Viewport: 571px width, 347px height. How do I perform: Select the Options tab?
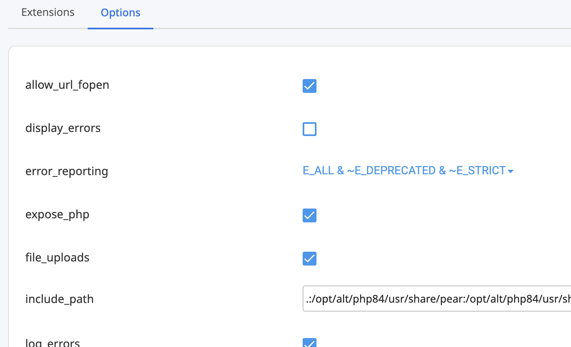[121, 13]
